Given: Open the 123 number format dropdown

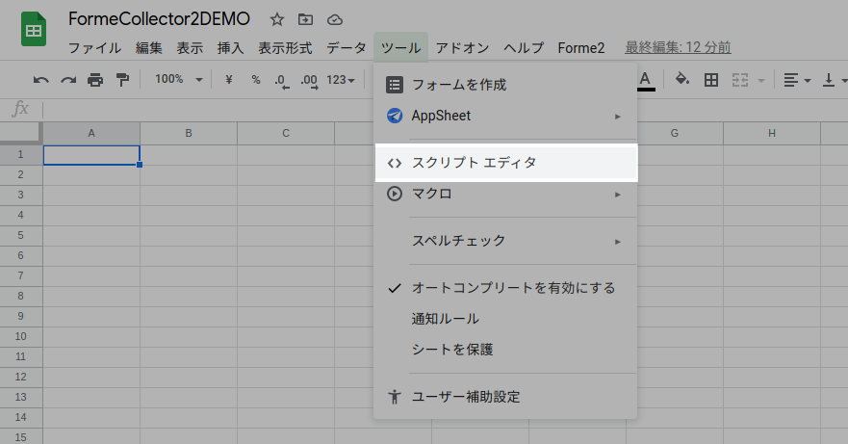Looking at the screenshot, I should click(341, 80).
